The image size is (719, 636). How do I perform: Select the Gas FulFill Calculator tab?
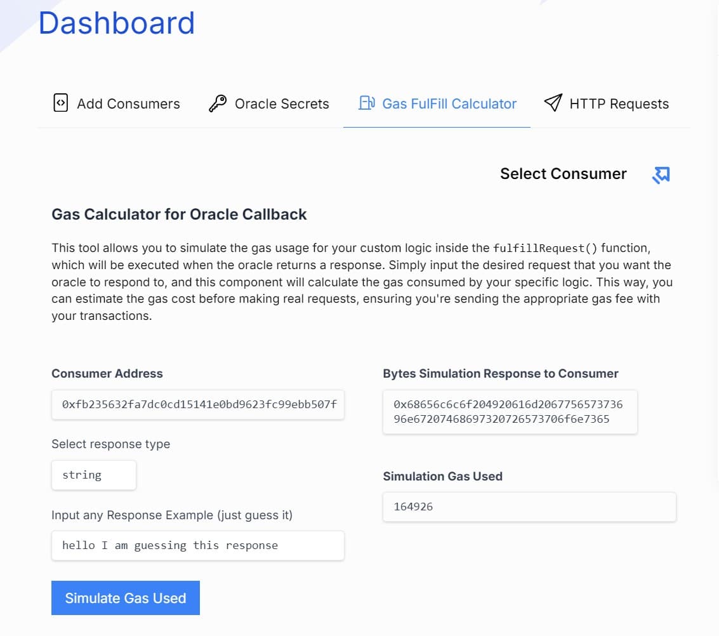tap(437, 103)
